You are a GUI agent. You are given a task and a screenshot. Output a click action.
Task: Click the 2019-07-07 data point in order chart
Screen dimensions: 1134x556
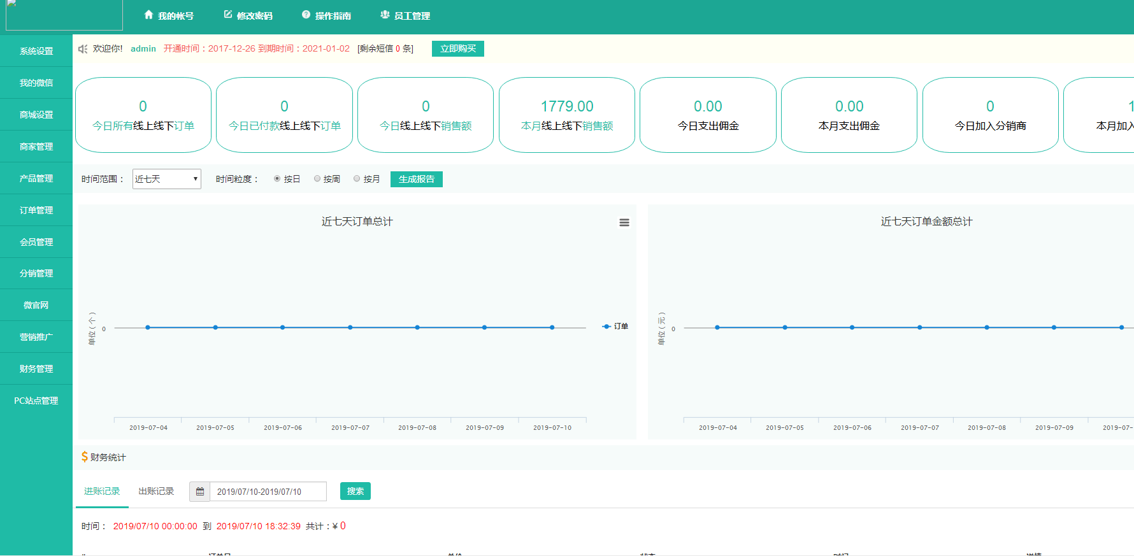click(x=350, y=327)
